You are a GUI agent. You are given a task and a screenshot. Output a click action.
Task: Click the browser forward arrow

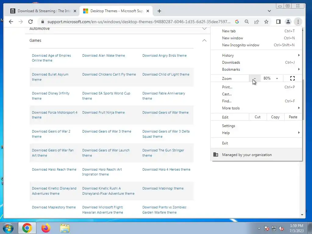coord(21,22)
